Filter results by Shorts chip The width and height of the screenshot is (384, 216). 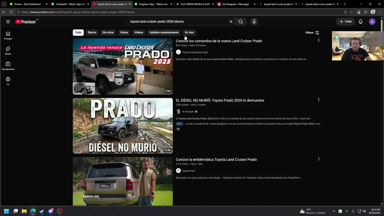point(92,32)
